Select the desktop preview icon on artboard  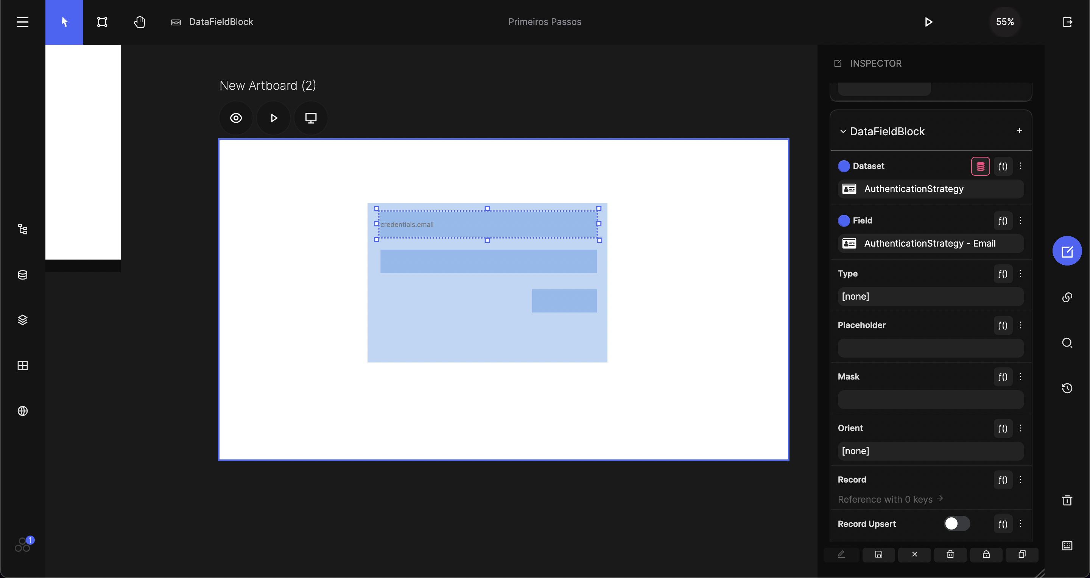click(x=311, y=118)
